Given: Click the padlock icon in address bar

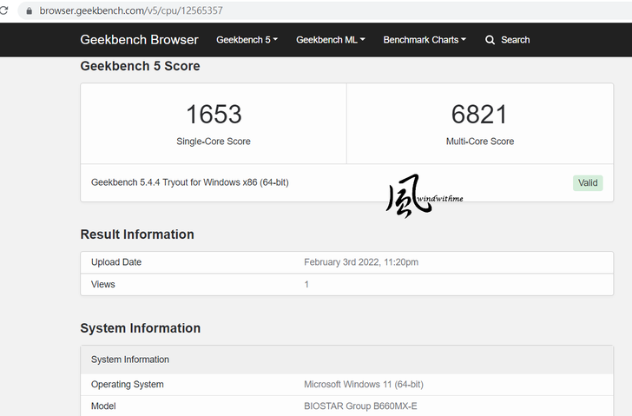Looking at the screenshot, I should point(30,11).
